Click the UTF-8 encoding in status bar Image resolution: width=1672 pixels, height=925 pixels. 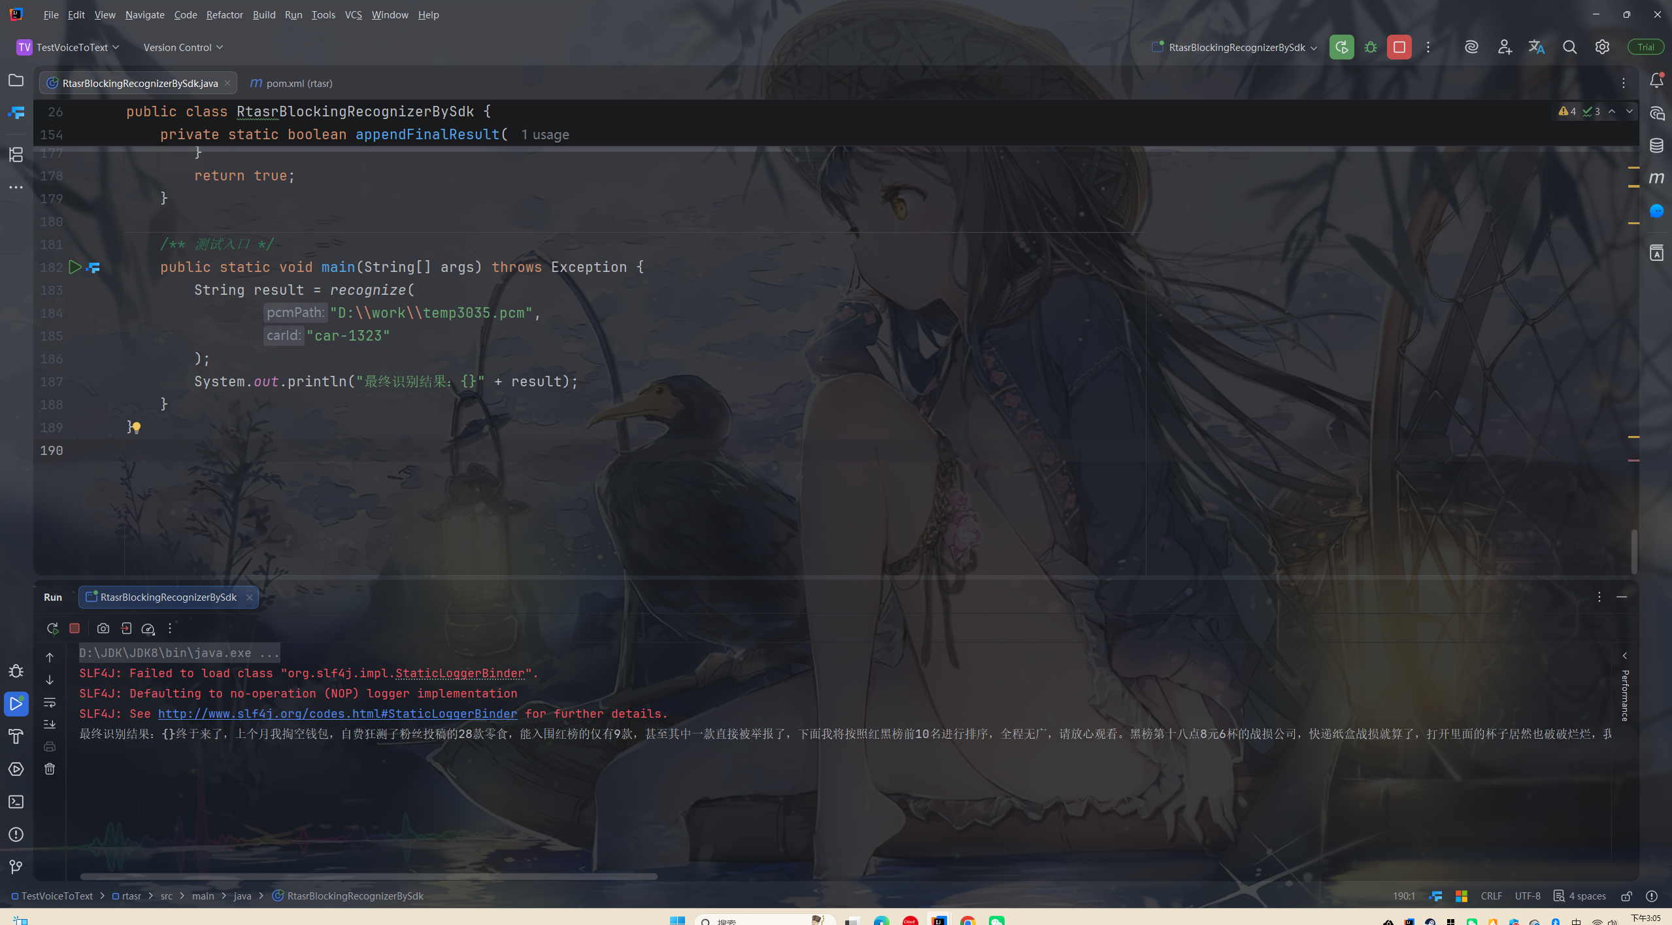coord(1527,896)
